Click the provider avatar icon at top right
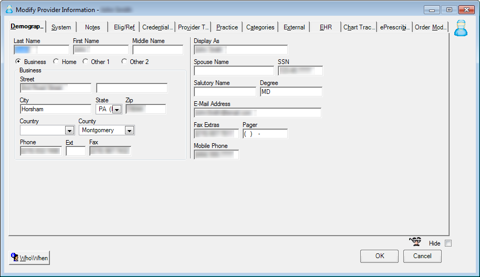Image resolution: width=480 pixels, height=277 pixels. click(x=461, y=28)
